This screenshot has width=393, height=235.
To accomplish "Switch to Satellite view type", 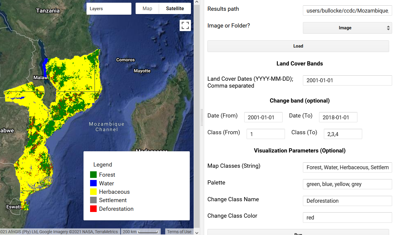I will coord(175,9).
